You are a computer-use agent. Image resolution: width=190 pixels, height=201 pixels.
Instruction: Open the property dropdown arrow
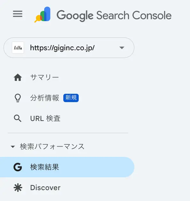(x=122, y=48)
